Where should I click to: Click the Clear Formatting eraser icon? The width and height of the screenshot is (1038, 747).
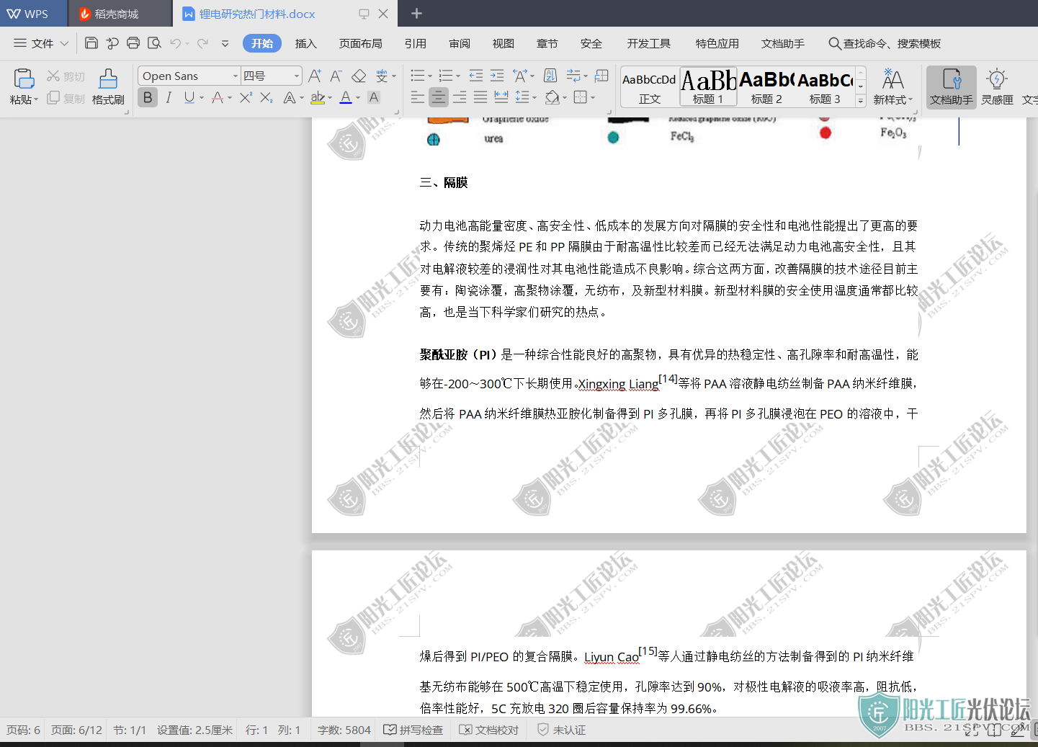(x=359, y=76)
